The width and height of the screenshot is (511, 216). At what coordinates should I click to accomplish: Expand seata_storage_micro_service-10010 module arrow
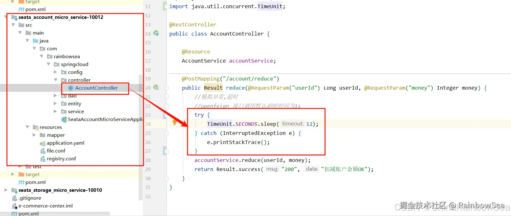pyautogui.click(x=6, y=190)
